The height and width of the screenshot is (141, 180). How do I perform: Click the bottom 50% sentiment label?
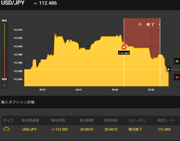click(4, 79)
